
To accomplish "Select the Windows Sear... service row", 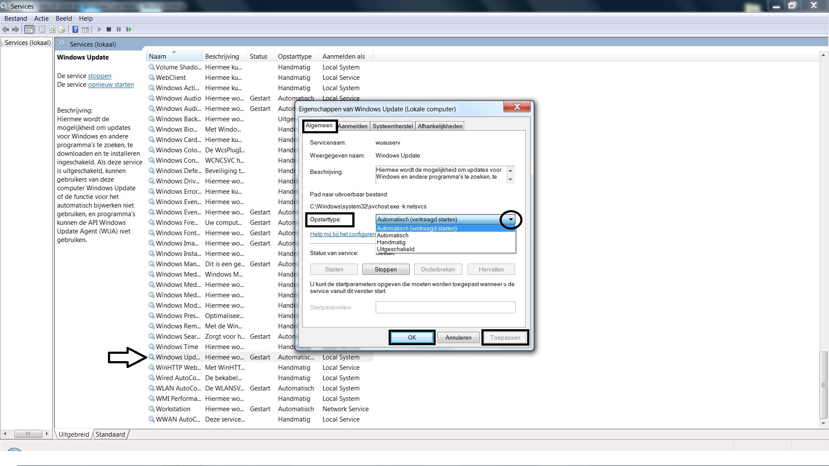I will [259, 337].
